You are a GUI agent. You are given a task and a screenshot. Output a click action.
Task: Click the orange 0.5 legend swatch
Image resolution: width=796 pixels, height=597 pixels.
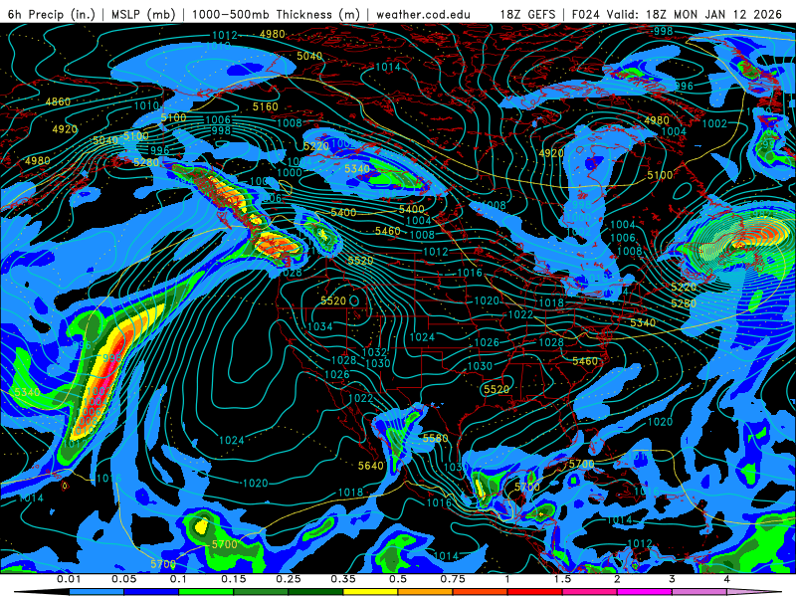coord(426,592)
